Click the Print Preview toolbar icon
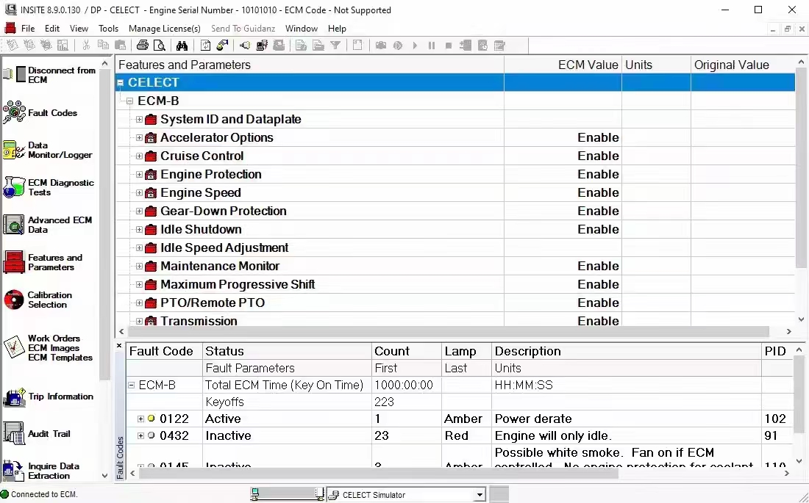809x503 pixels. tap(160, 46)
